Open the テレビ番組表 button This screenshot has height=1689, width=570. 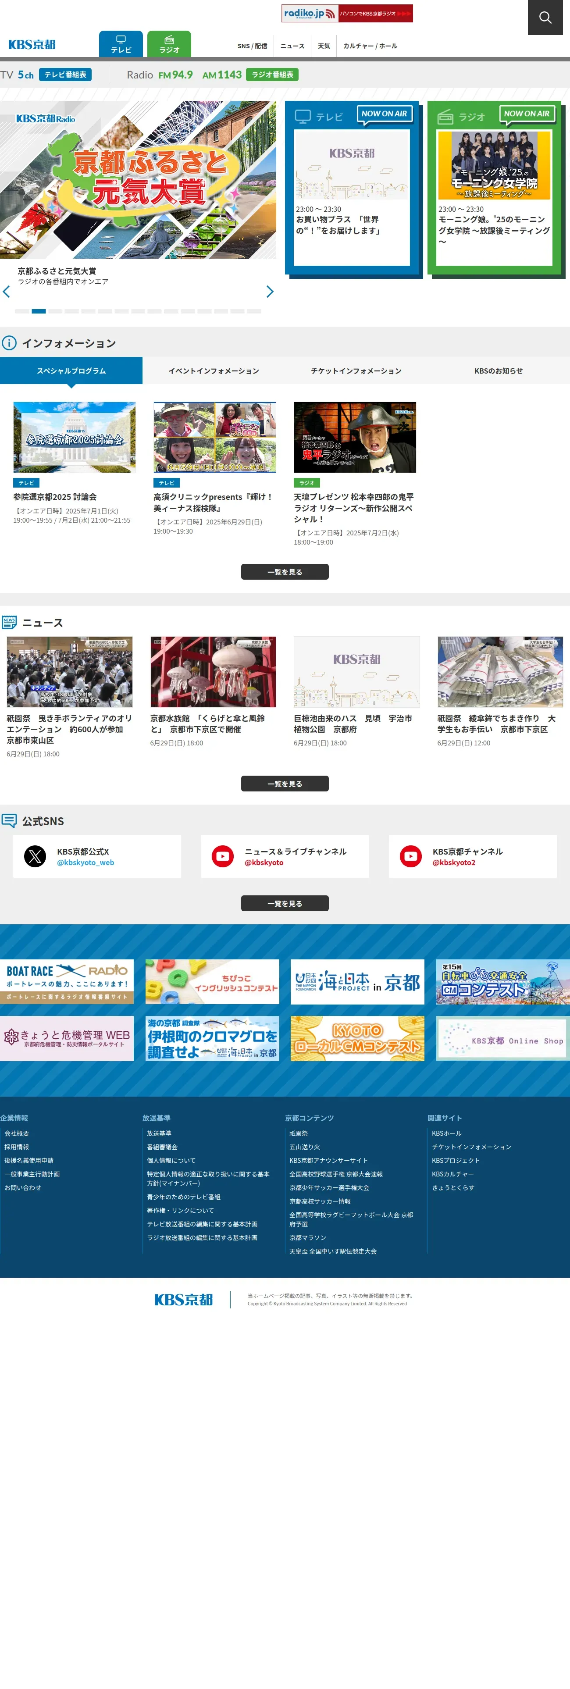[x=65, y=75]
